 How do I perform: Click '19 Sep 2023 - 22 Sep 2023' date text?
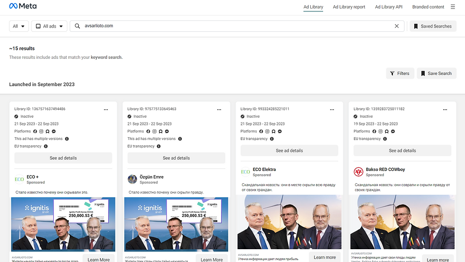click(x=375, y=124)
